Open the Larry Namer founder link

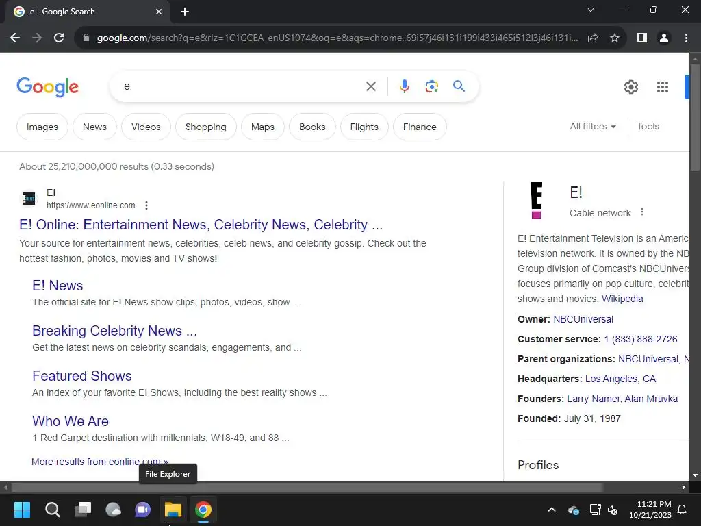(594, 399)
